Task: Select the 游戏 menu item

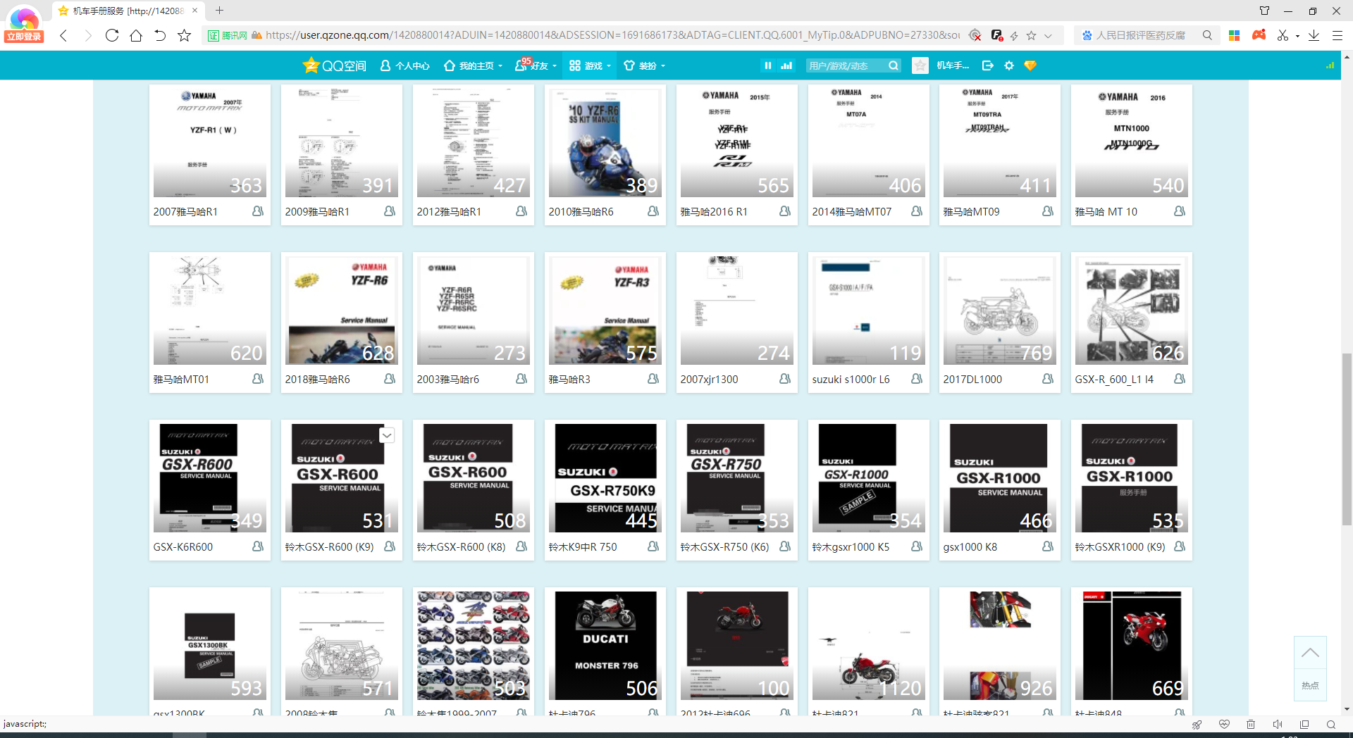Action: point(586,65)
